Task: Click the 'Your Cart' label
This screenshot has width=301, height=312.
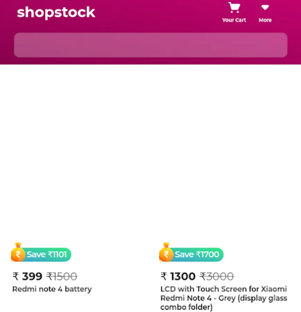Action: [x=234, y=20]
